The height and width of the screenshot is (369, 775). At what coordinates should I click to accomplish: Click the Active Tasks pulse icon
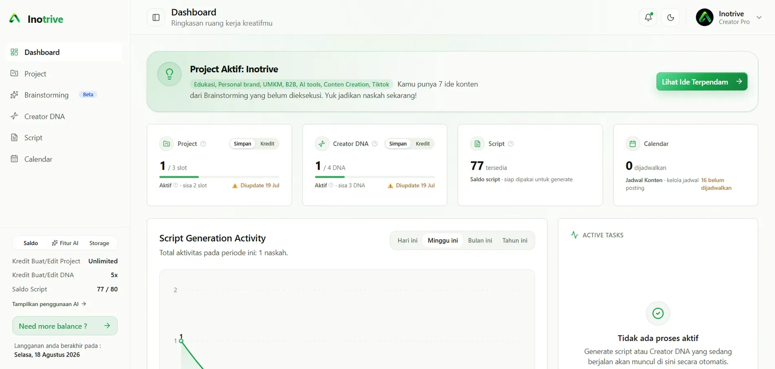click(574, 235)
